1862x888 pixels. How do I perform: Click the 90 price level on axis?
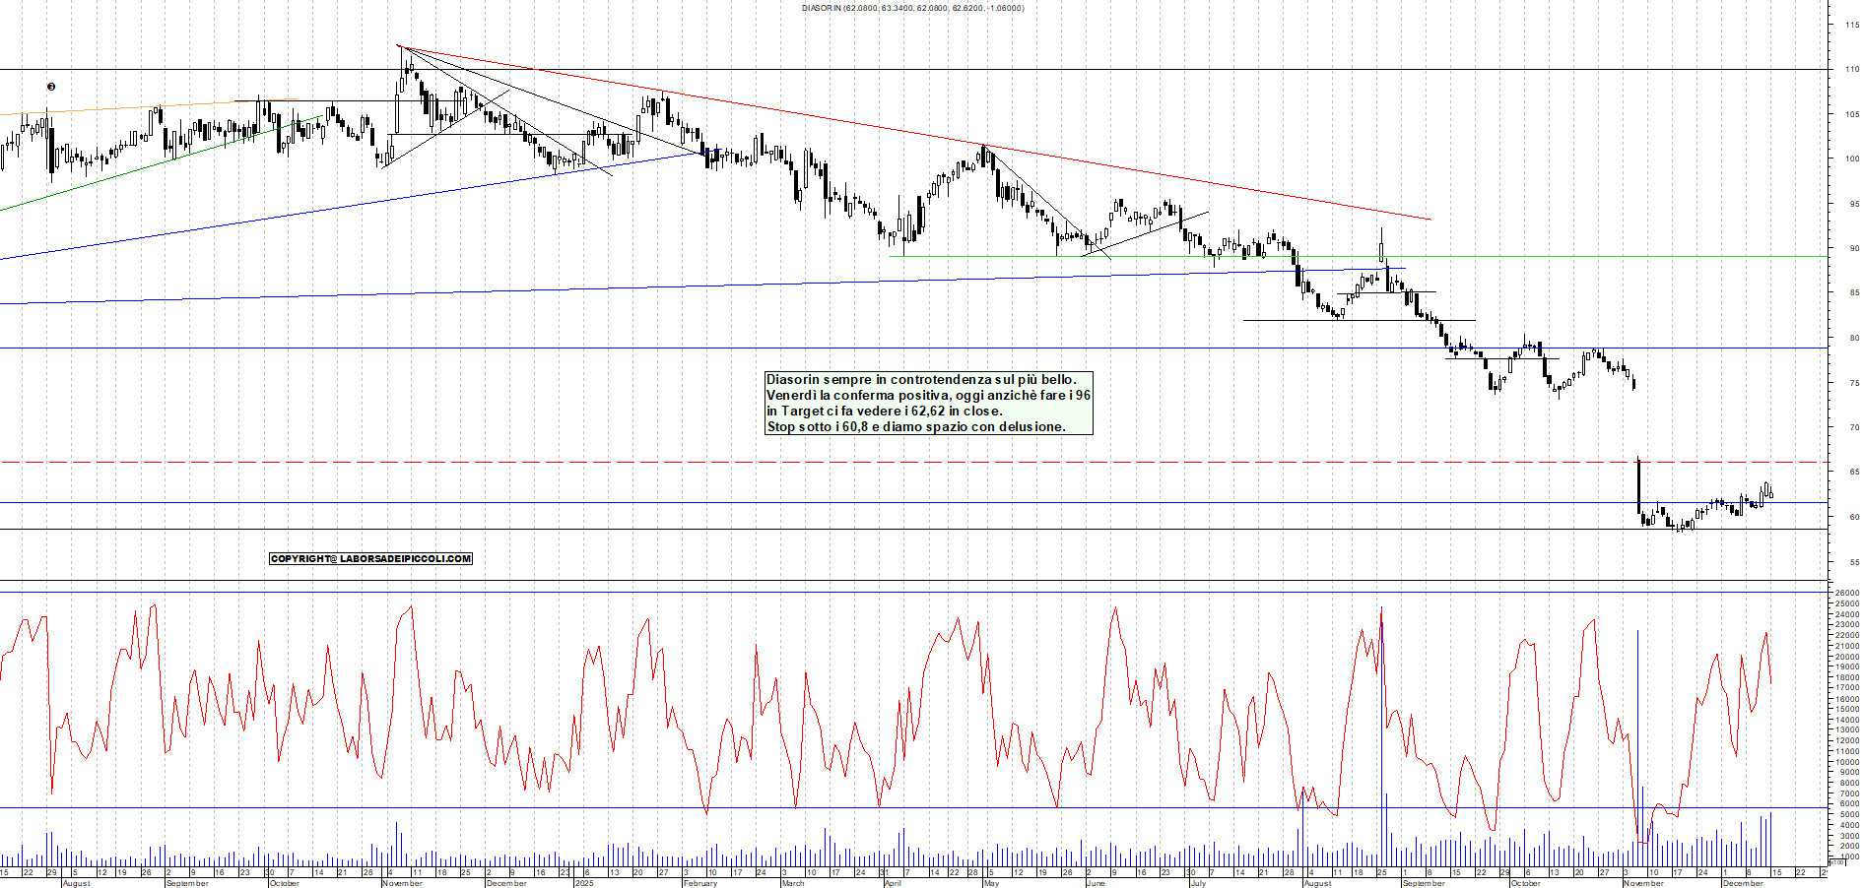tap(1853, 249)
